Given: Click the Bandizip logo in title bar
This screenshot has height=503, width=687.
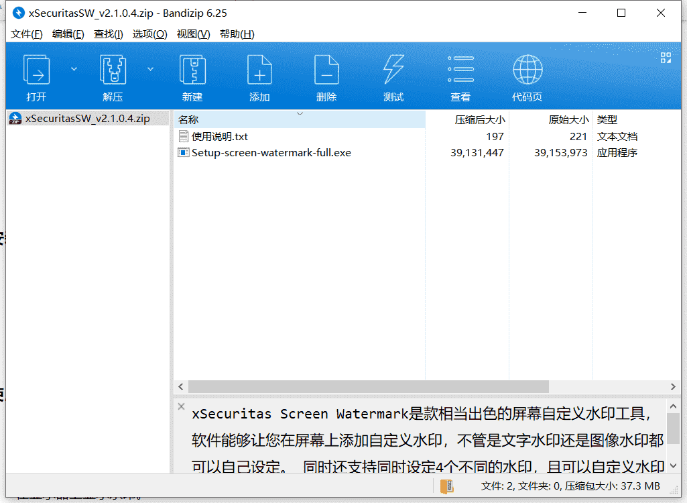Looking at the screenshot, I should [x=18, y=13].
